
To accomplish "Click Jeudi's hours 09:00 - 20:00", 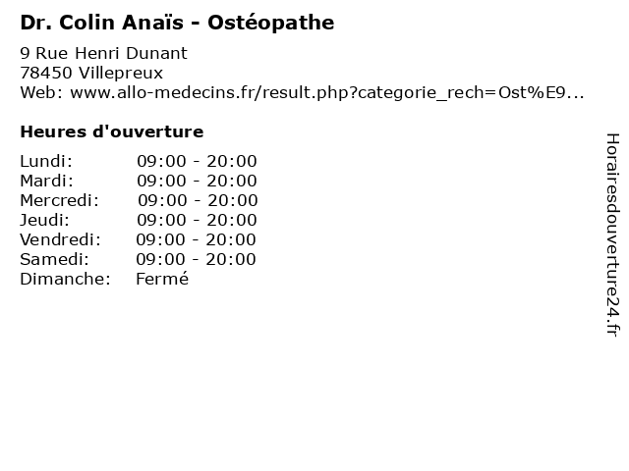I will click(x=197, y=220).
